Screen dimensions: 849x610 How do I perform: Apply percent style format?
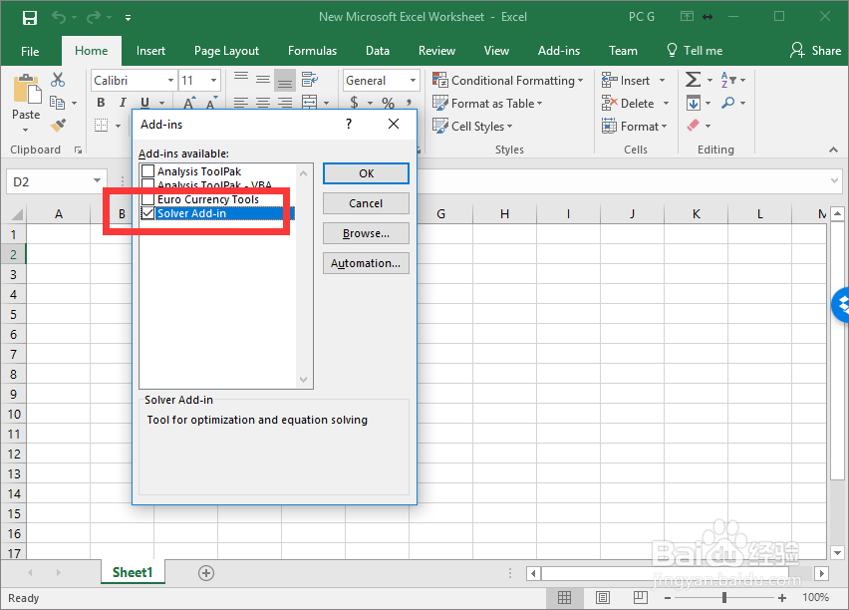(x=389, y=103)
